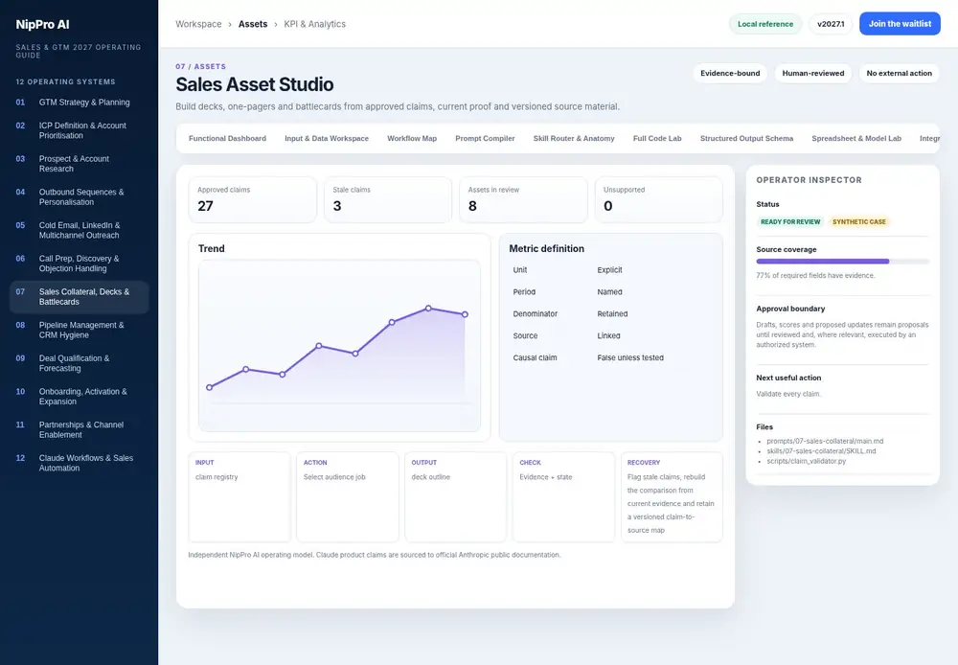Click the Sales Asset Studio heading
The image size is (958, 665).
pyautogui.click(x=255, y=84)
